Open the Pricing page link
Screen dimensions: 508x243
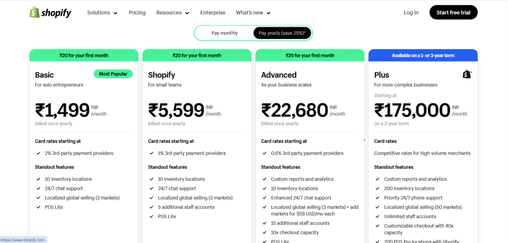click(x=137, y=12)
